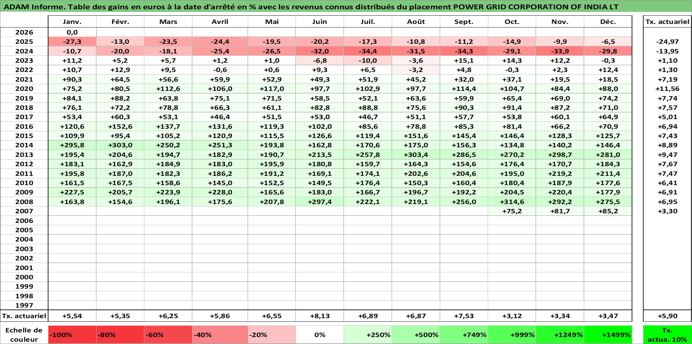Select the 2010 July cell +176,4
The height and width of the screenshot is (344, 692).
point(368,183)
